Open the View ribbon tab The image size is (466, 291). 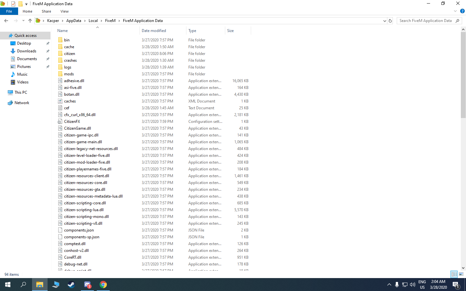click(64, 11)
